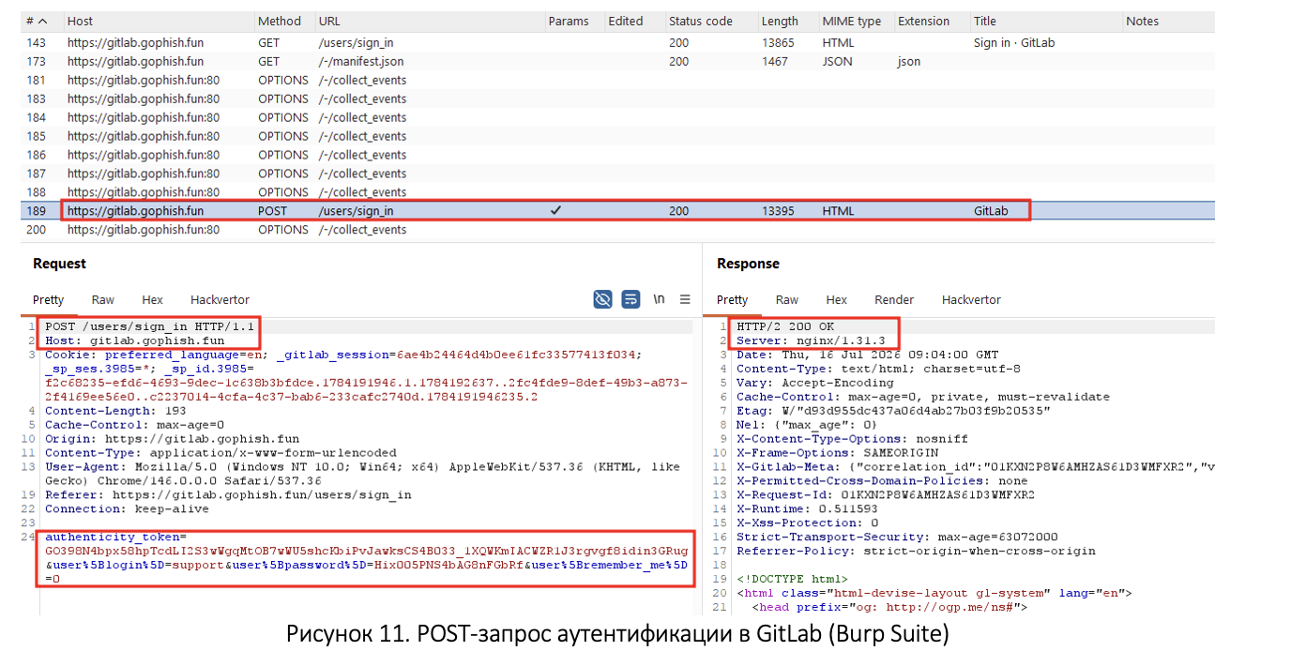Switch to Raw tab in Response panel
This screenshot has height=666, width=1291.
tap(787, 300)
